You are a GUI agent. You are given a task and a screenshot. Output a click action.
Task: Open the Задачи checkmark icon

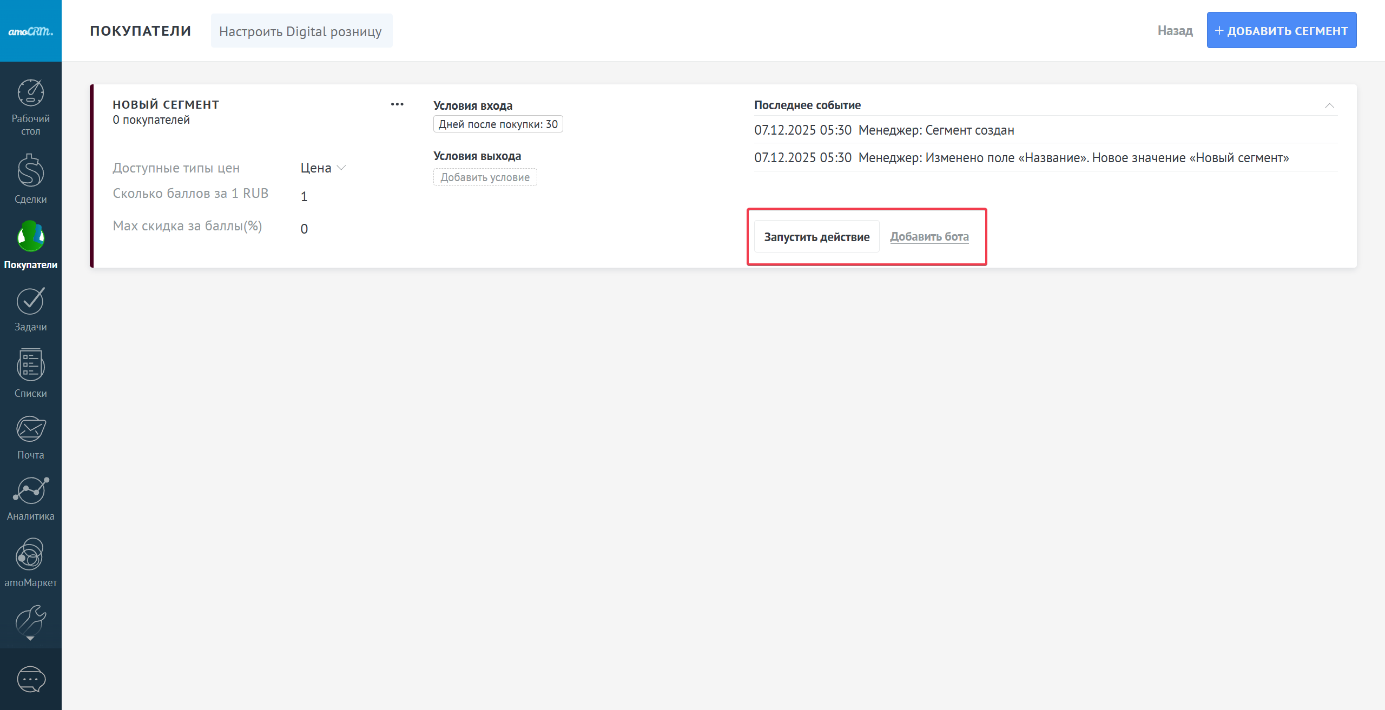30,301
